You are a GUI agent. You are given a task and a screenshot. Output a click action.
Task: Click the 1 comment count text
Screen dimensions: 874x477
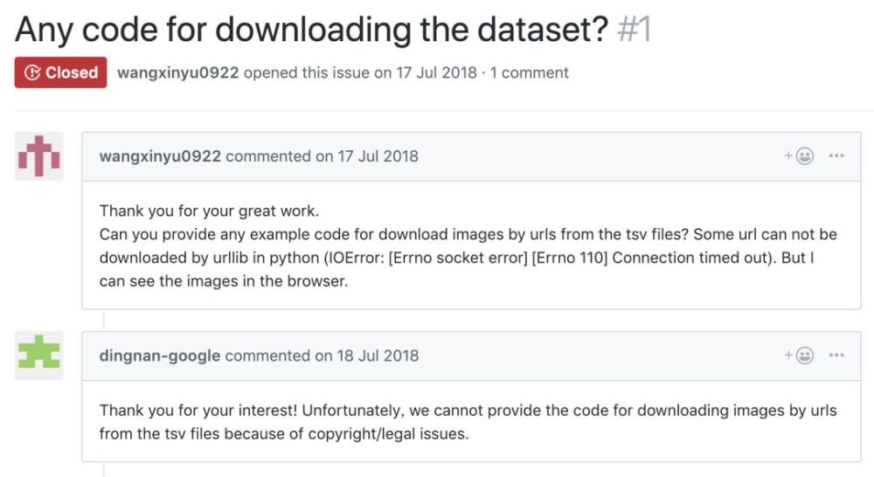(529, 73)
